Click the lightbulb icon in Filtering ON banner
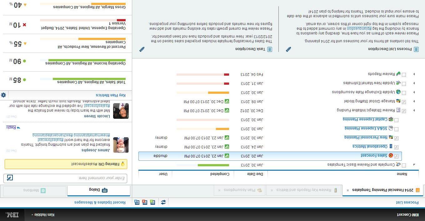 click(123, 164)
